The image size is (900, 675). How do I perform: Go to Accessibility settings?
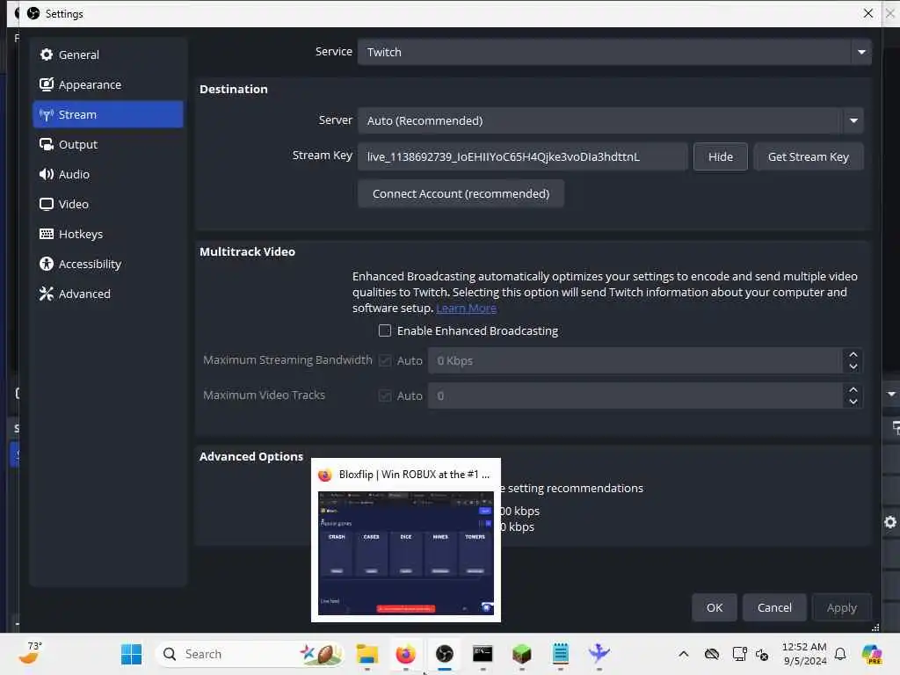[108, 264]
